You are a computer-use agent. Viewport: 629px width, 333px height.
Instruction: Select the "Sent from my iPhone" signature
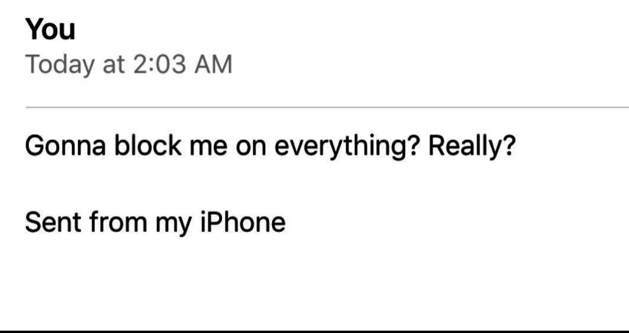click(155, 223)
